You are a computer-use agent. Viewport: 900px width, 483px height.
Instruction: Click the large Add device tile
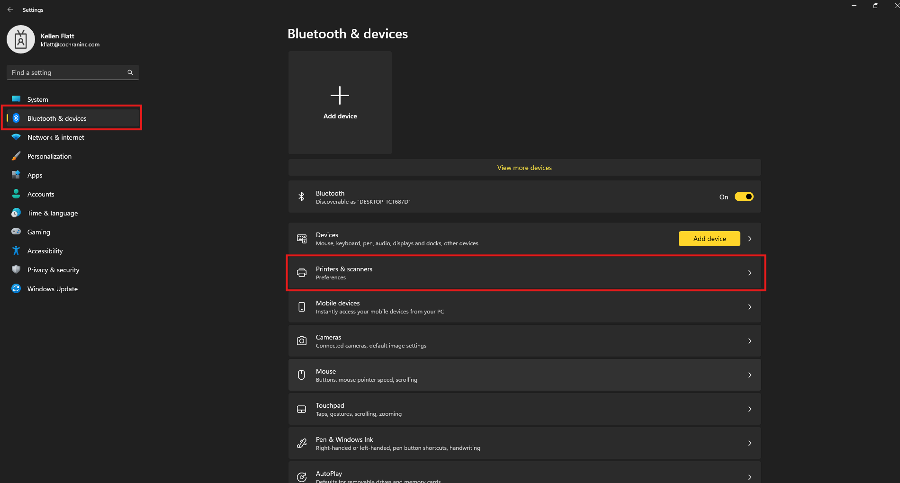(x=340, y=103)
